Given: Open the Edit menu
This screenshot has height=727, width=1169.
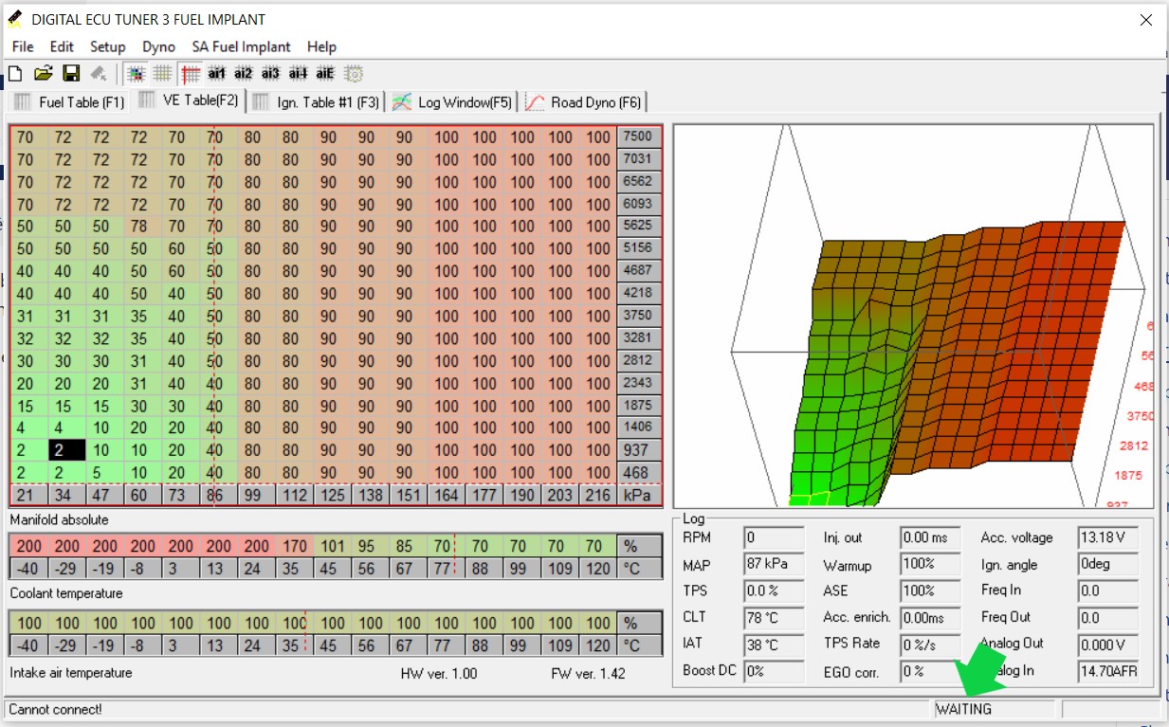Looking at the screenshot, I should pos(62,46).
